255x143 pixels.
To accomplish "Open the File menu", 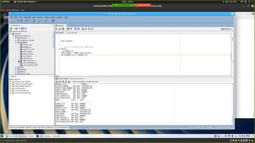I will click(11, 17).
